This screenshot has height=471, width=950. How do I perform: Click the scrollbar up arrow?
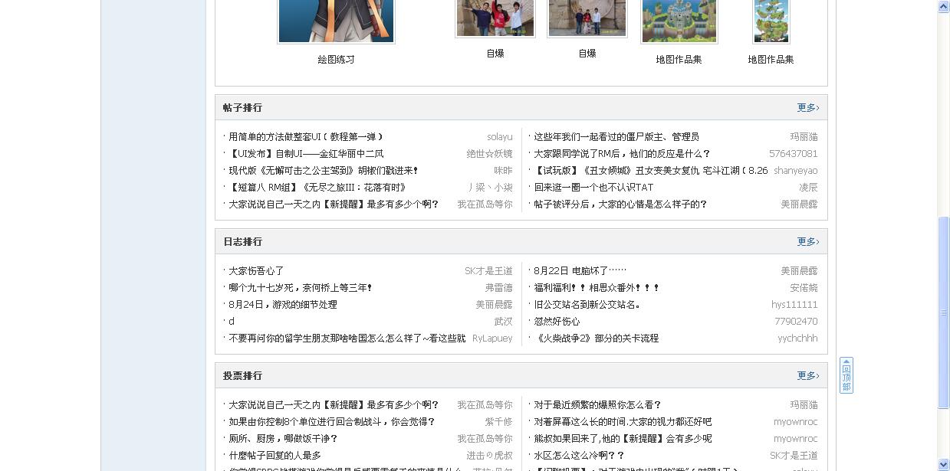pyautogui.click(x=944, y=6)
